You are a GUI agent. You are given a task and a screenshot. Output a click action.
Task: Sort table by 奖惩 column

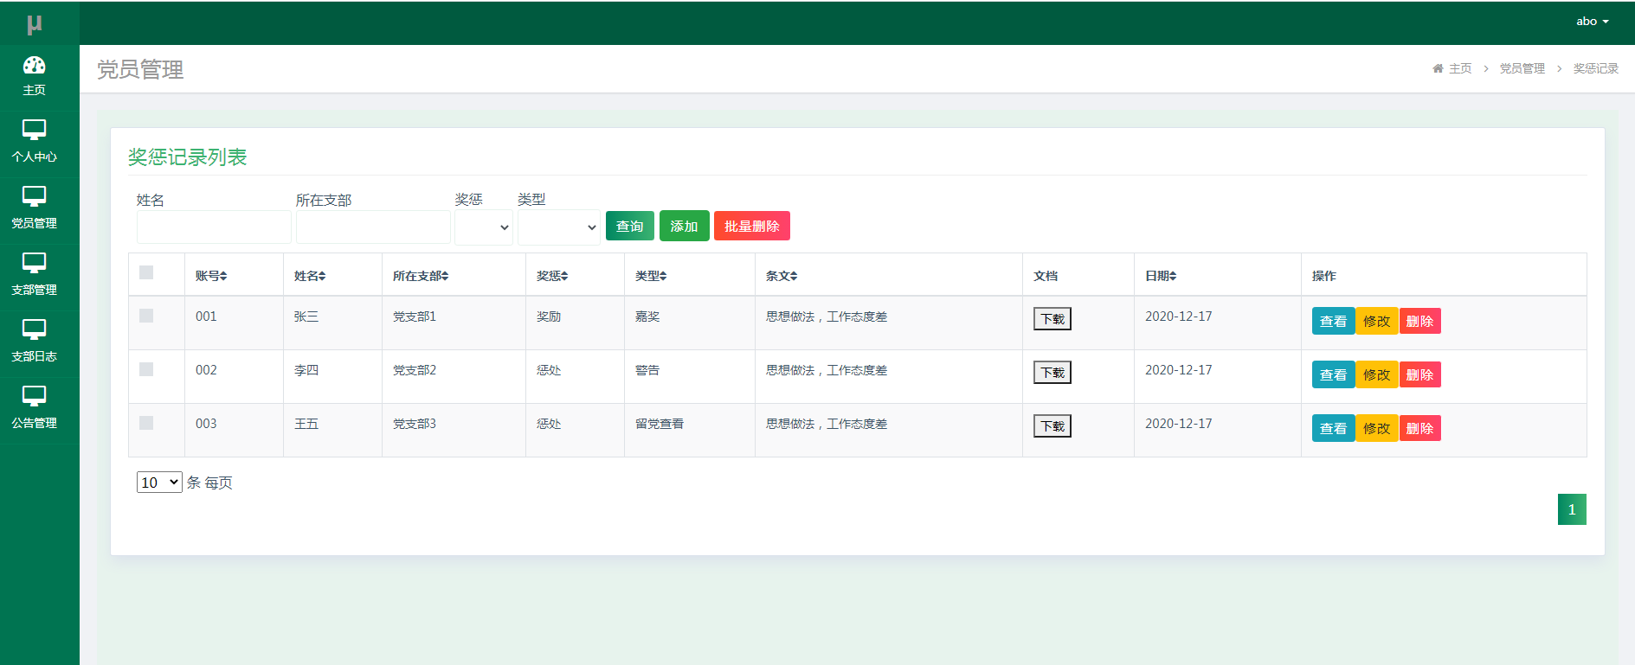point(552,276)
